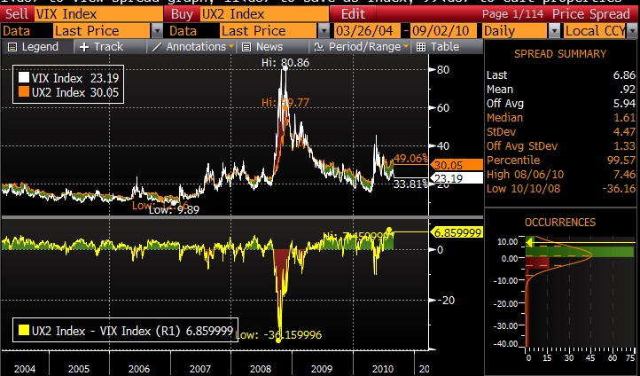This screenshot has width=640, height=376.
Task: Click the News toolbar label
Action: tap(269, 47)
